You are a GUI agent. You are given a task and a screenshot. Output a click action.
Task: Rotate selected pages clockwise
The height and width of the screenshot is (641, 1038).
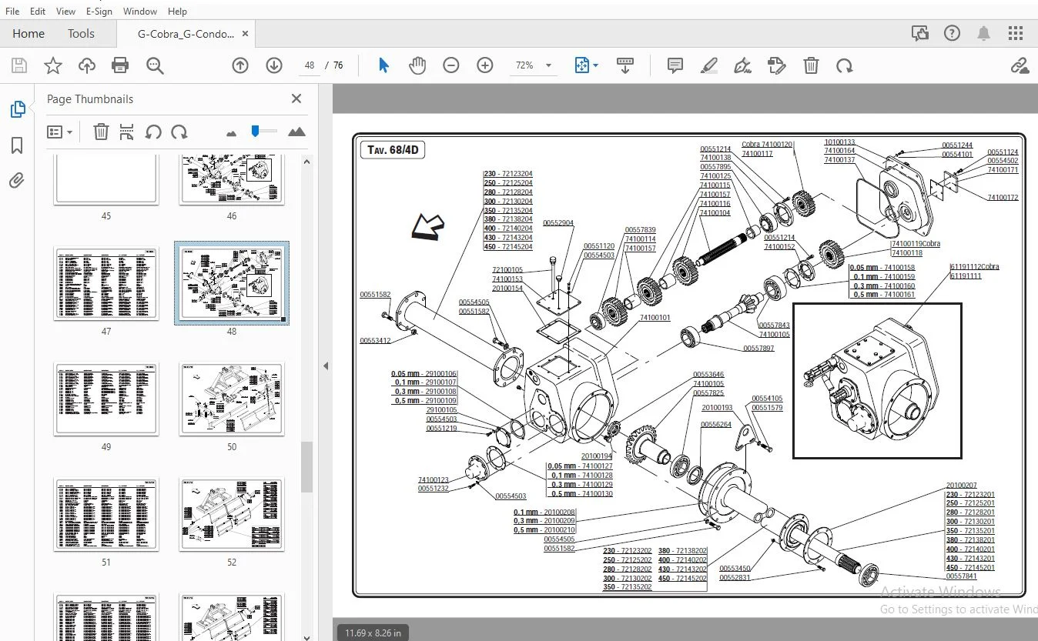pyautogui.click(x=179, y=132)
